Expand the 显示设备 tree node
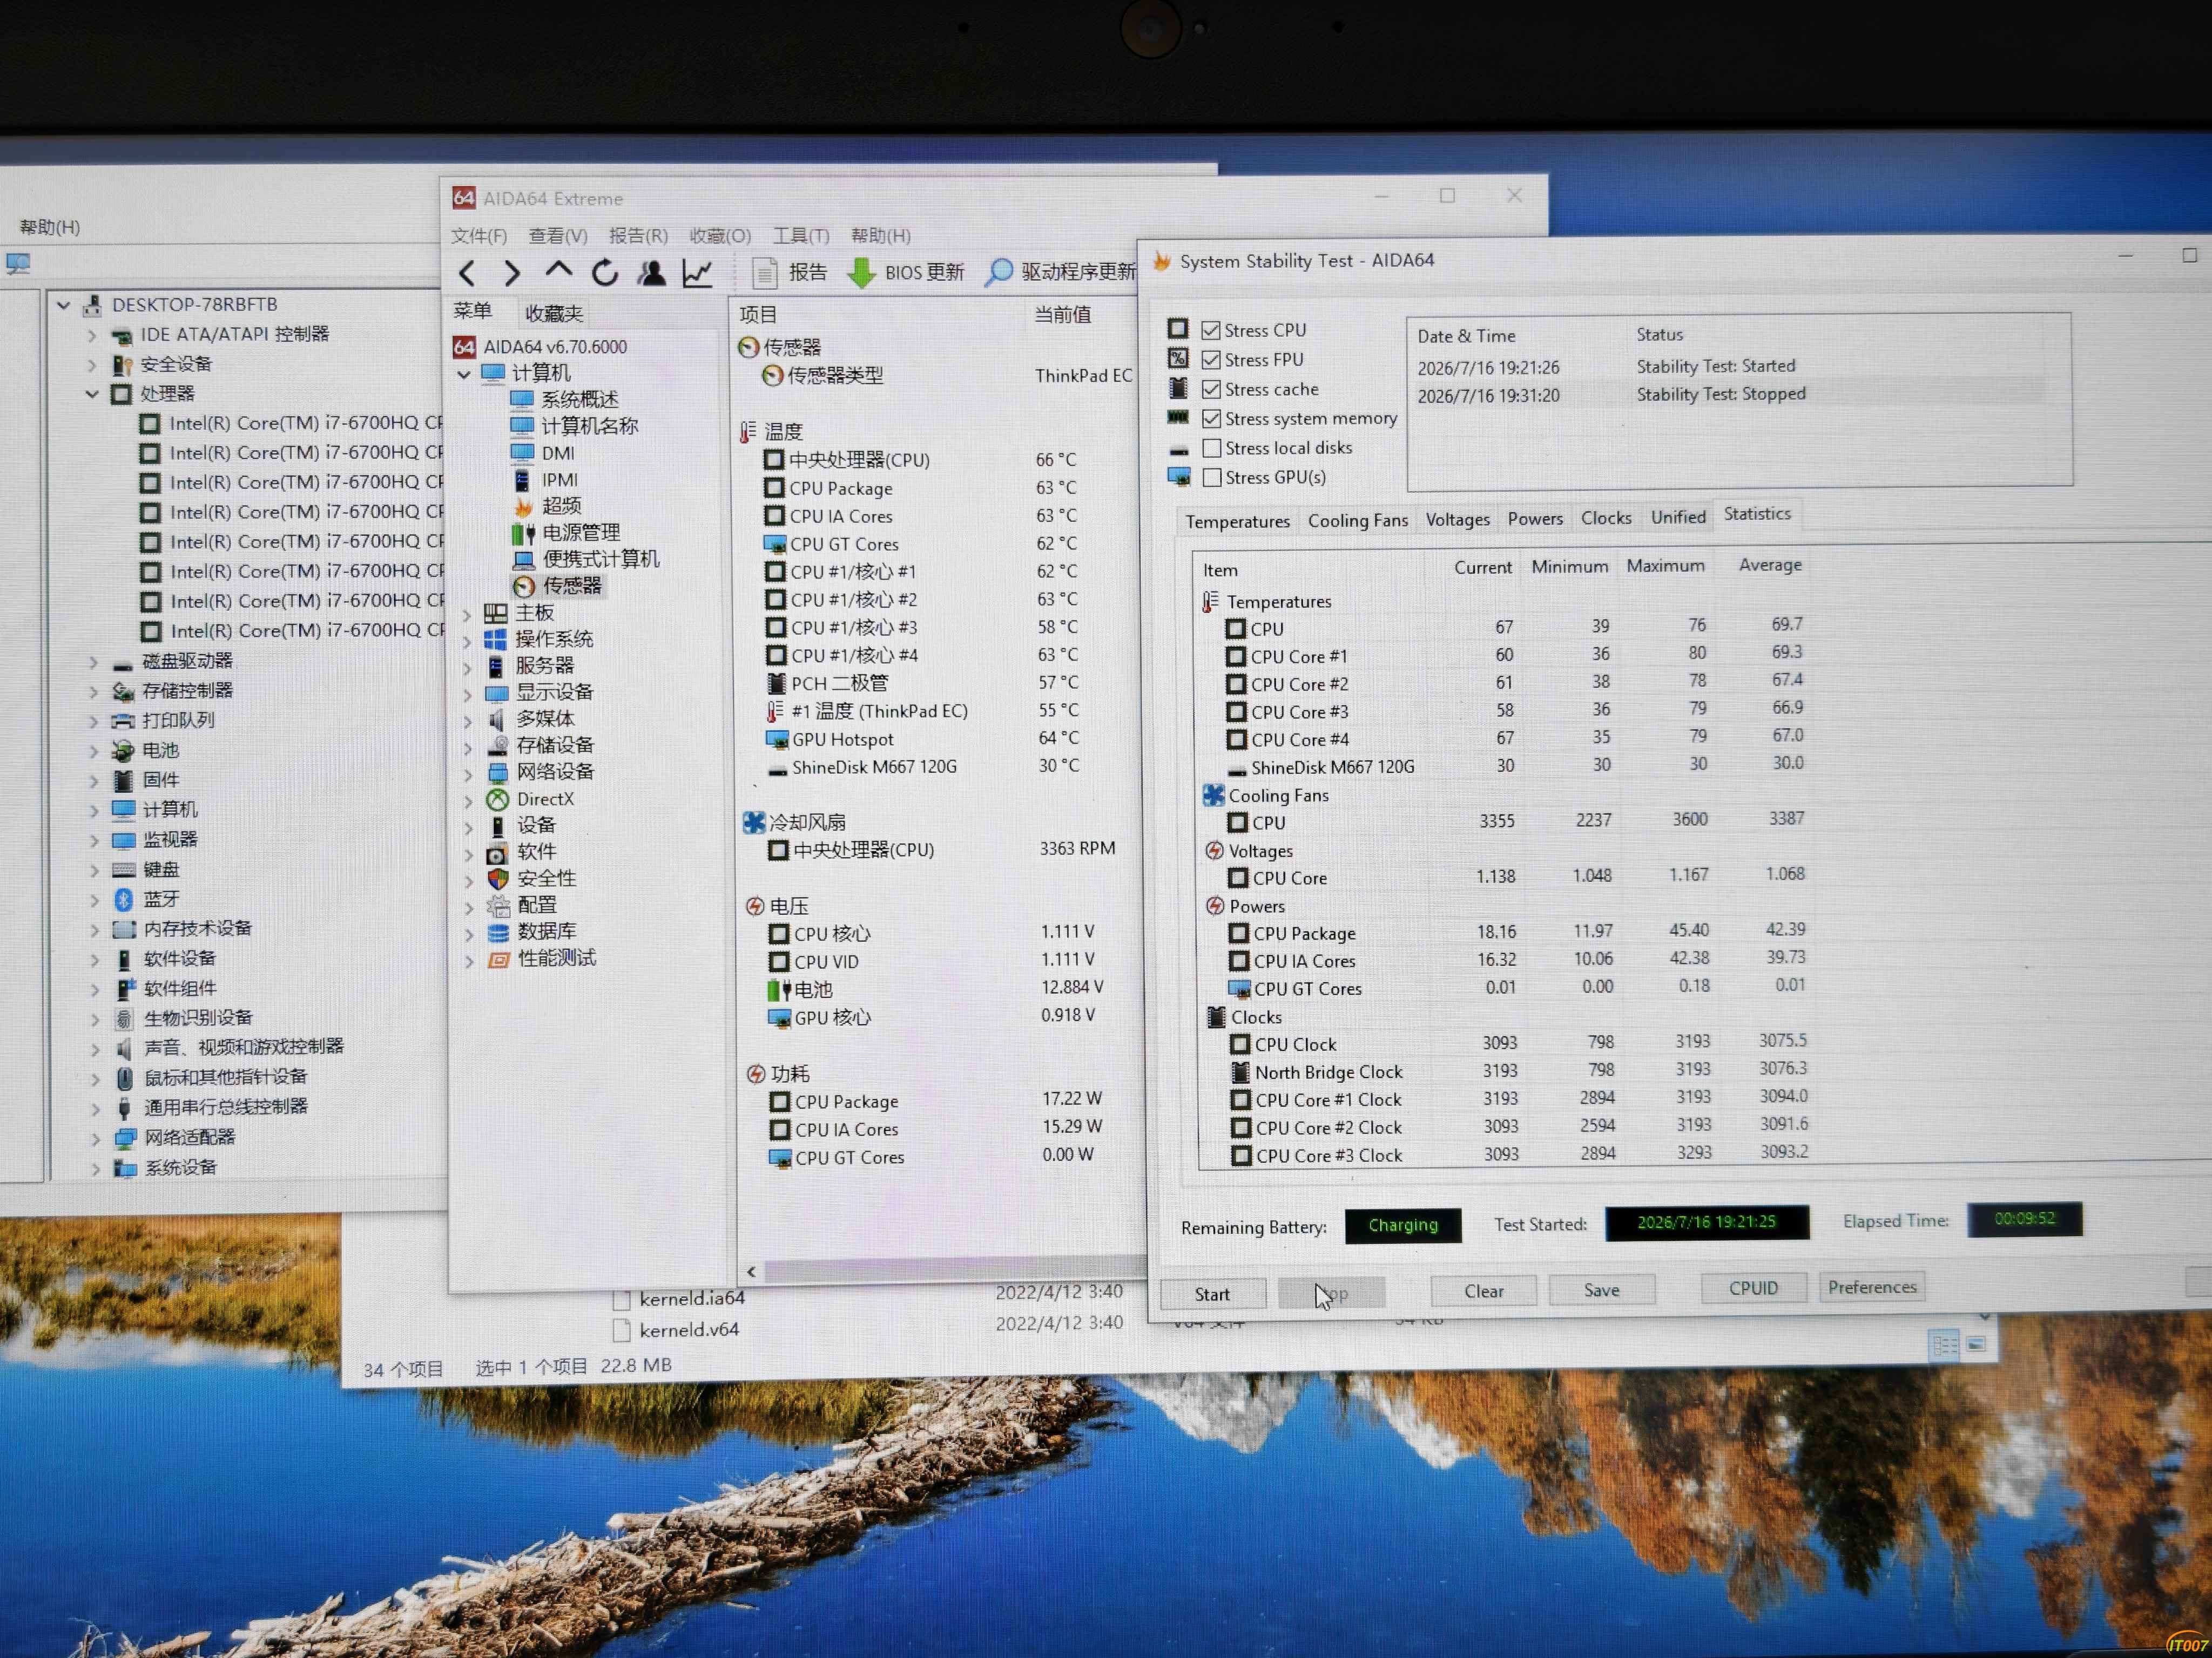This screenshot has width=2212, height=1658. [x=468, y=692]
